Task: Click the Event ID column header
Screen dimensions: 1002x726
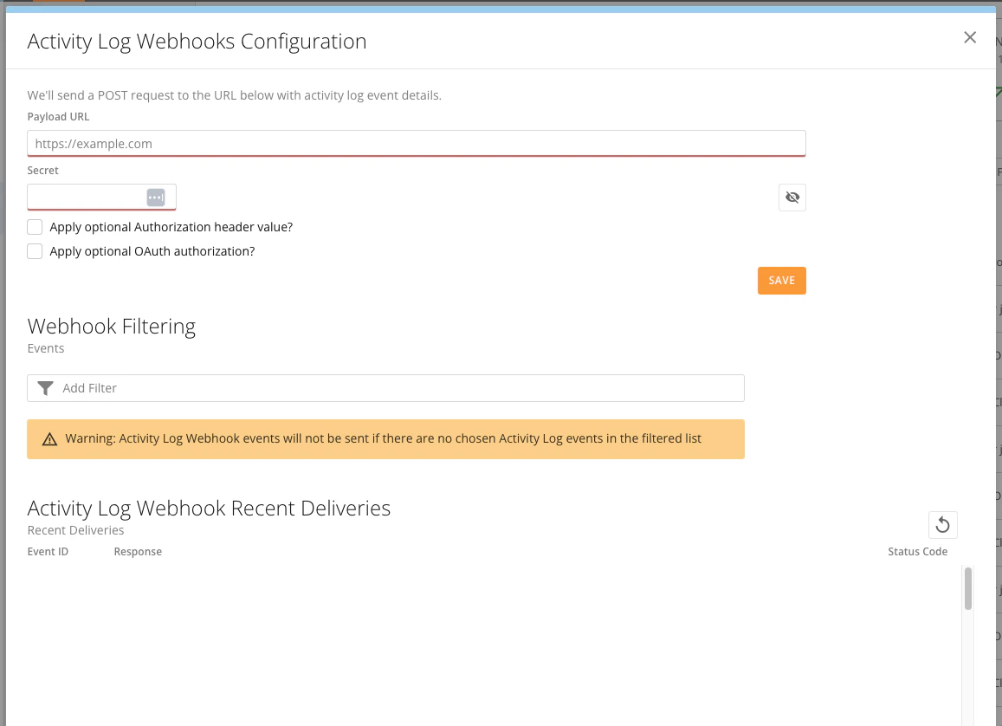Action: point(48,552)
